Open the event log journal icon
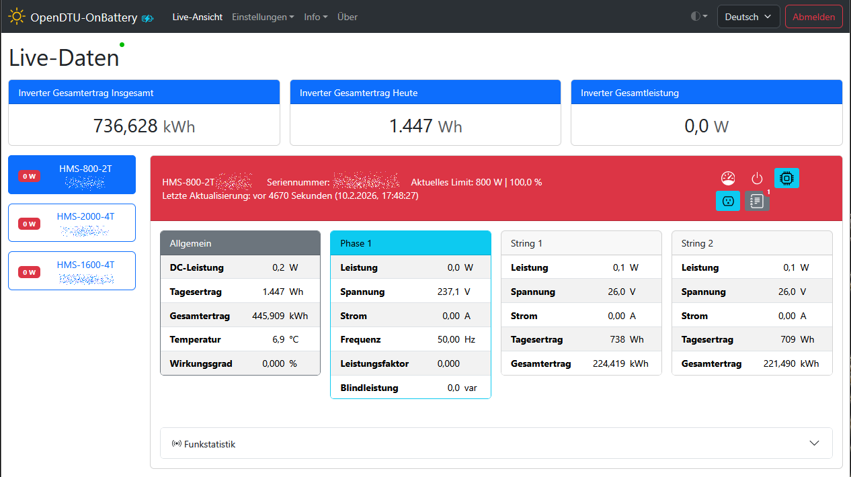The image size is (851, 477). (x=757, y=201)
